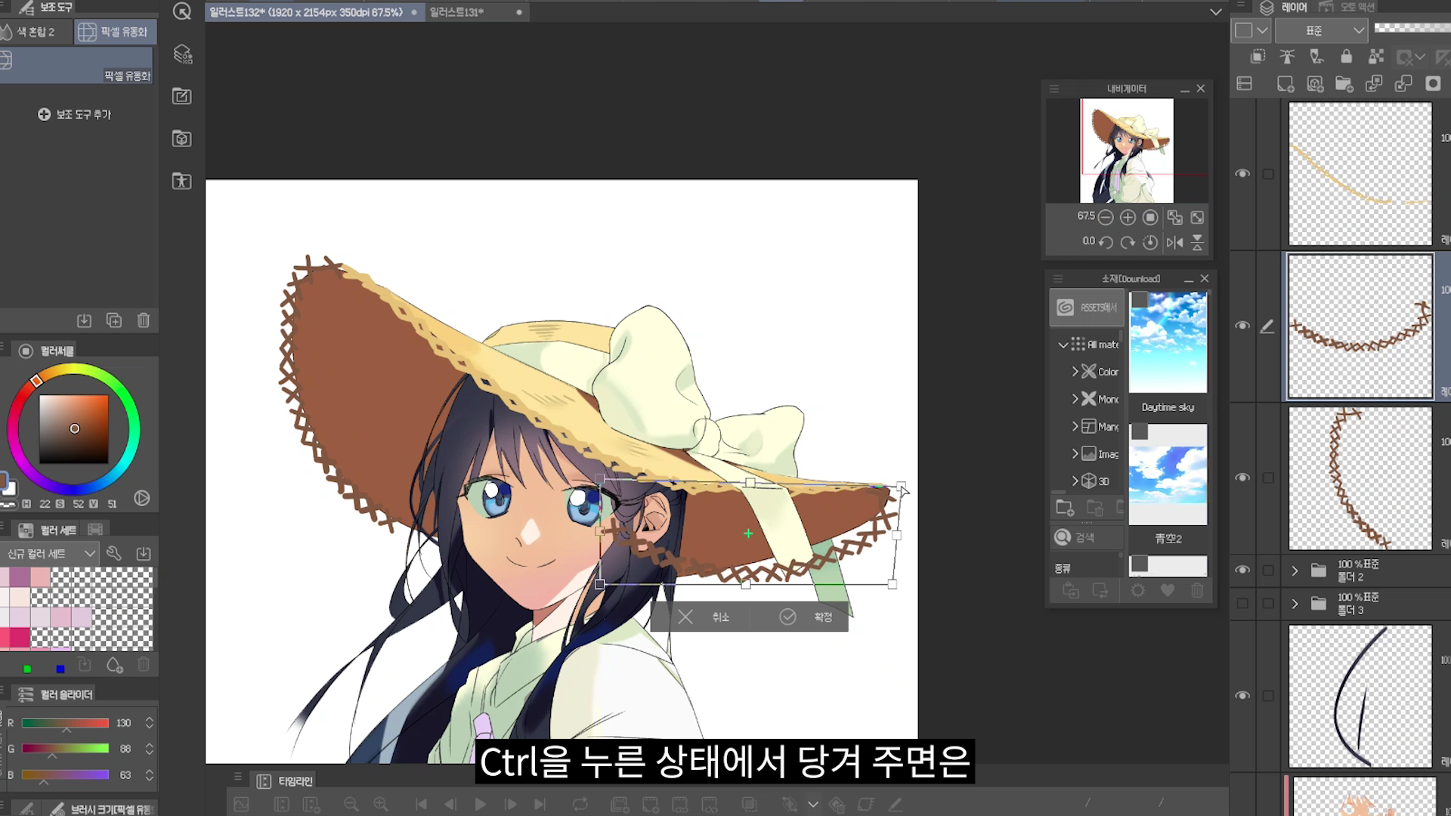Cancel the transform with 취소 button

pyautogui.click(x=703, y=617)
